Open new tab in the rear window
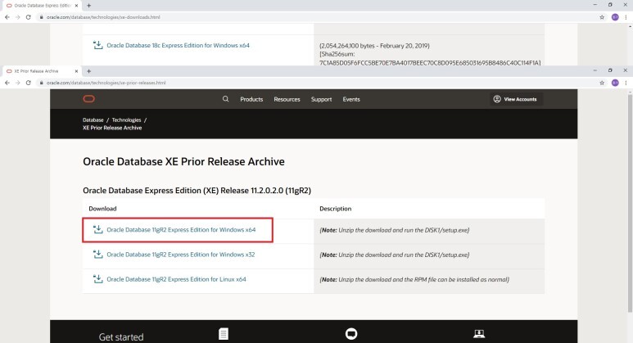Viewport: 633px width, 343px height. pyautogui.click(x=88, y=6)
